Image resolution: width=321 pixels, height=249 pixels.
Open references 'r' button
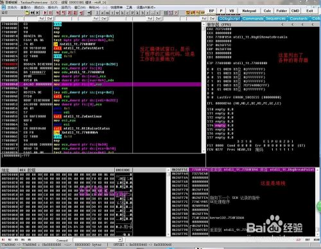click(x=148, y=13)
